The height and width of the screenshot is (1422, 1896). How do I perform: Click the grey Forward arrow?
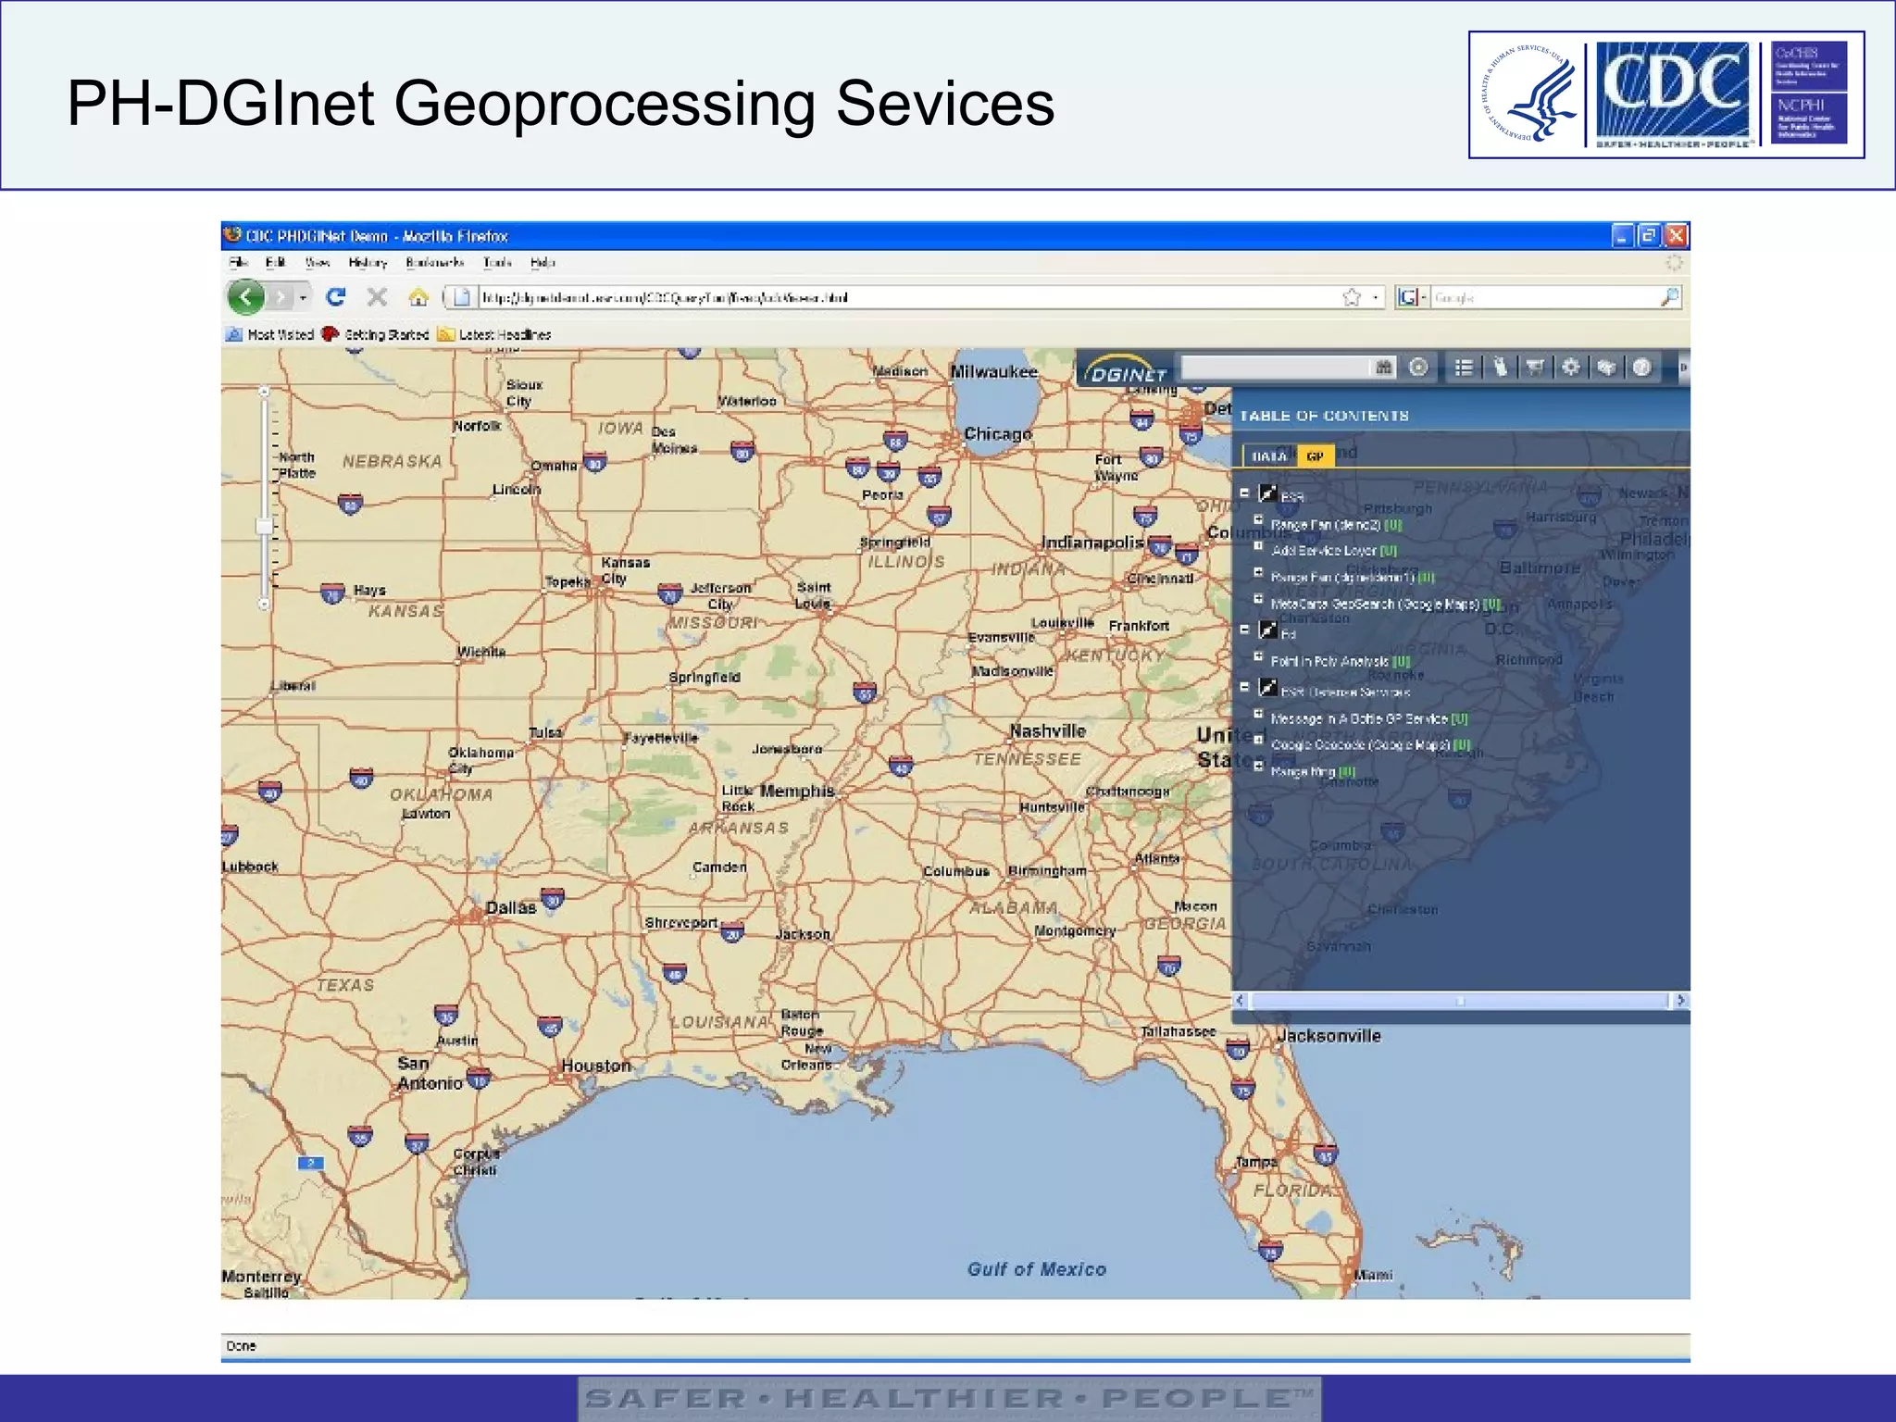(281, 297)
